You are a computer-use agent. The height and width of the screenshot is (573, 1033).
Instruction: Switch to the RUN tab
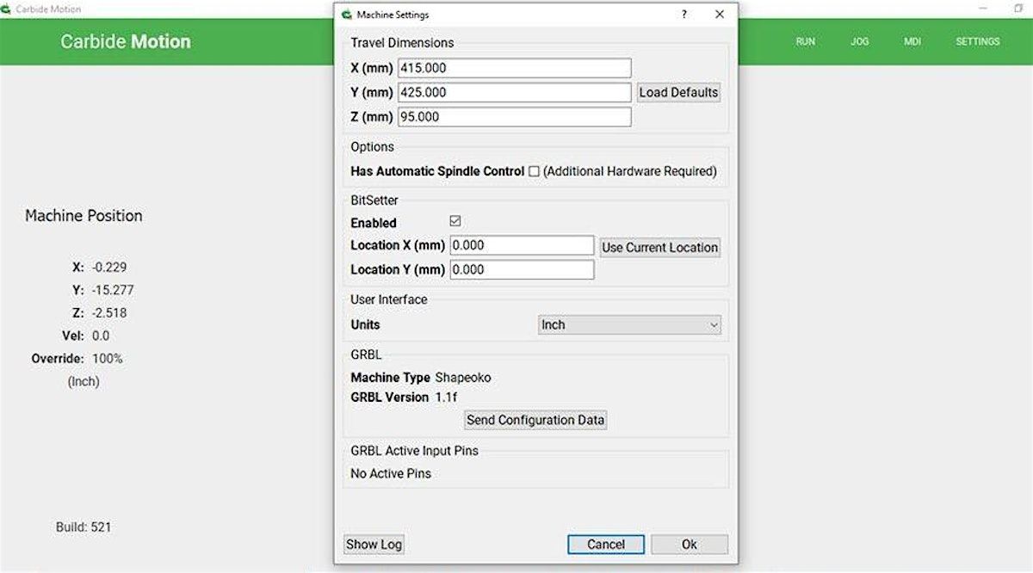coord(805,41)
